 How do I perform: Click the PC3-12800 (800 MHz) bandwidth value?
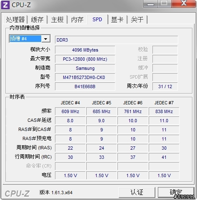click(x=85, y=59)
